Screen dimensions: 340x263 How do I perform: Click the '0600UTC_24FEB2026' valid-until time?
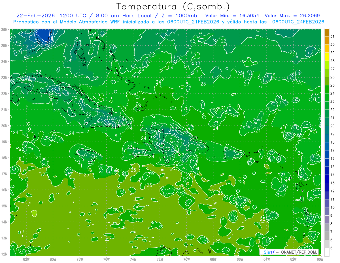click(x=298, y=22)
